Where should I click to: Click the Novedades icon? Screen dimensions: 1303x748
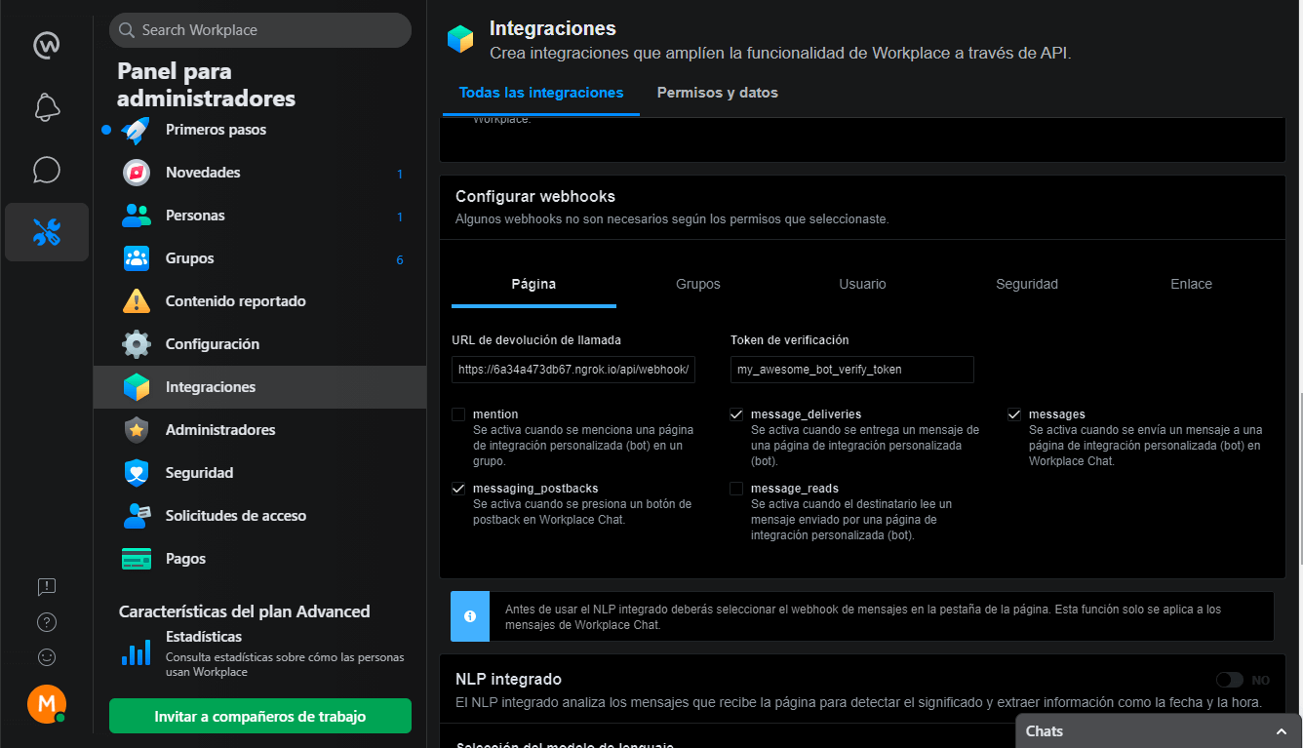tap(137, 173)
